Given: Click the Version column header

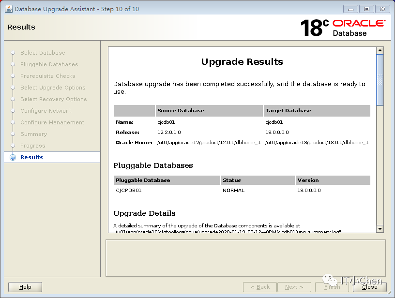Looking at the screenshot, I should tap(333, 180).
